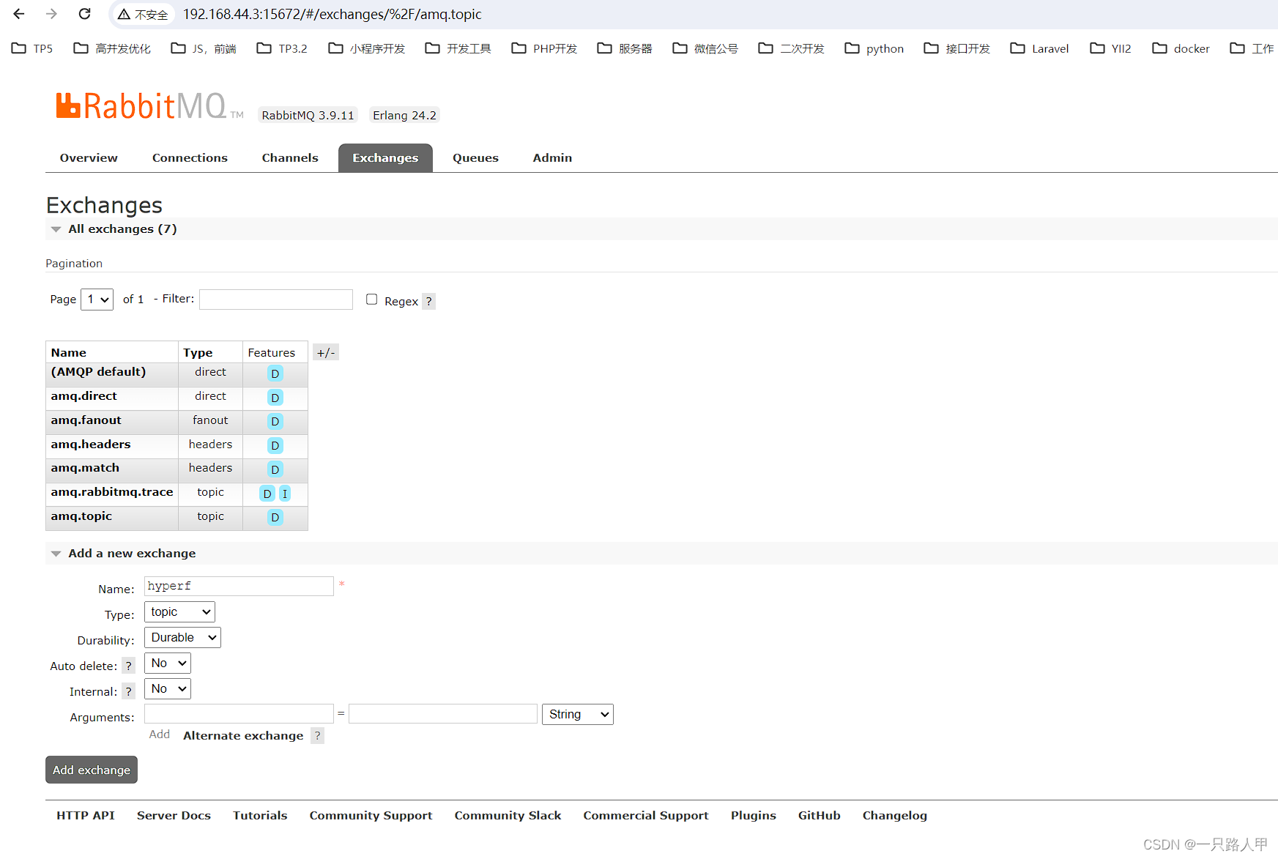Open the YII2 bookmark folder

pyautogui.click(x=1110, y=48)
